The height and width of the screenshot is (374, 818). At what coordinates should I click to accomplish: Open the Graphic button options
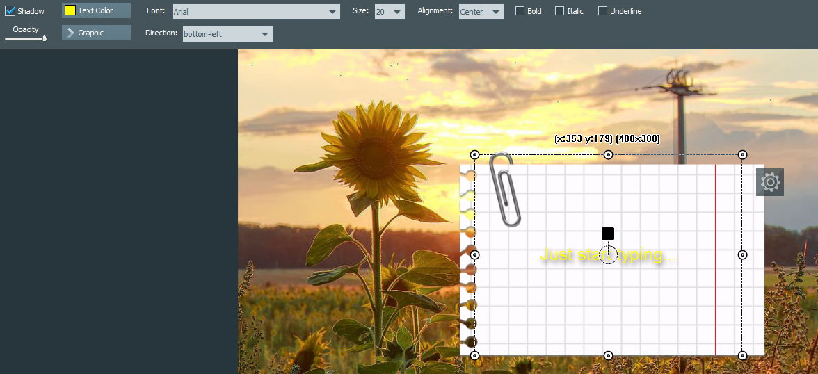click(x=96, y=33)
